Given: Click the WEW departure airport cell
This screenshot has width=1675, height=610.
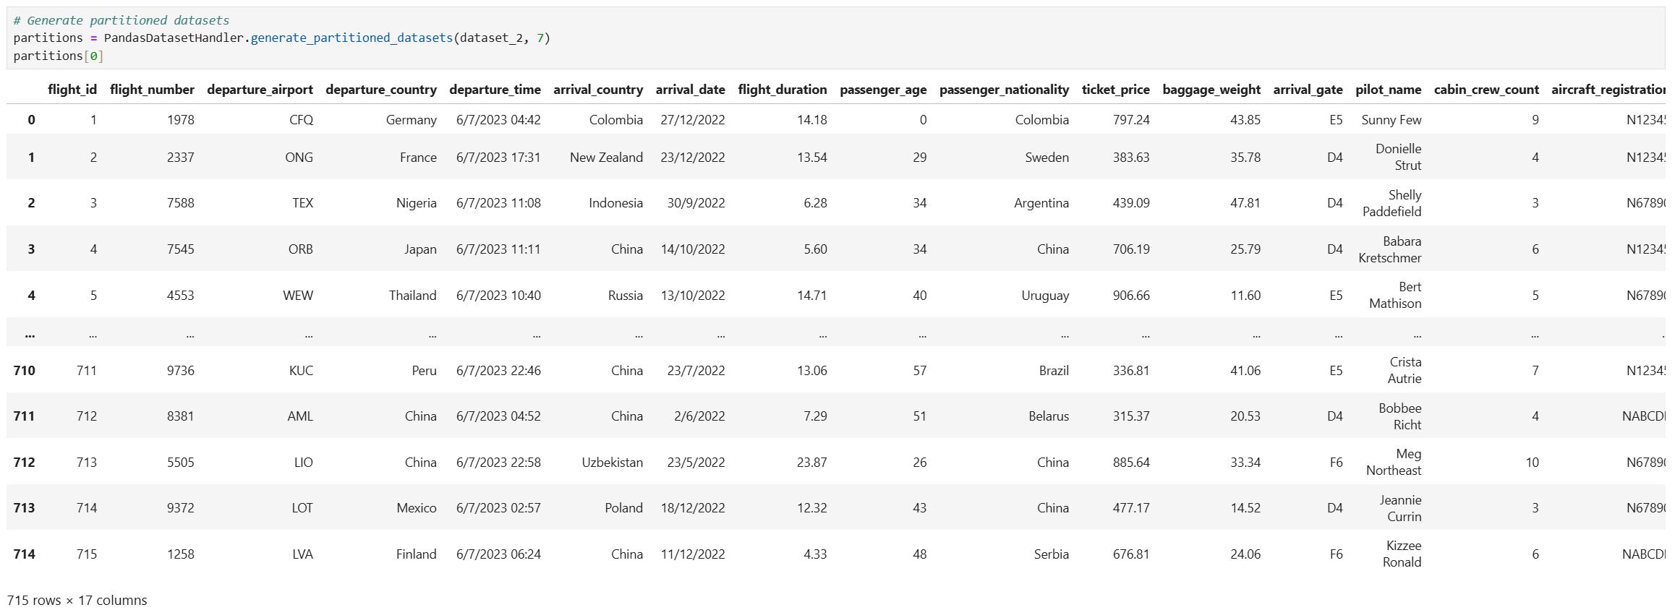Looking at the screenshot, I should pos(297,296).
